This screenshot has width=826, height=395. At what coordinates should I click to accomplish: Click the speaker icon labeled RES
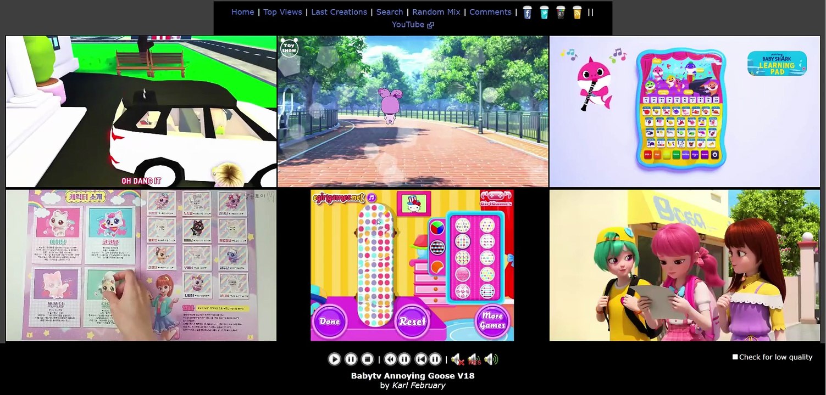[474, 360]
